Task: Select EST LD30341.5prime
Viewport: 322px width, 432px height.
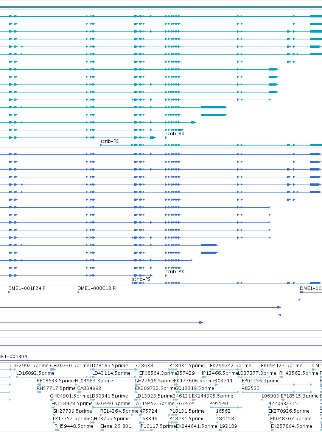Action: tap(109, 396)
